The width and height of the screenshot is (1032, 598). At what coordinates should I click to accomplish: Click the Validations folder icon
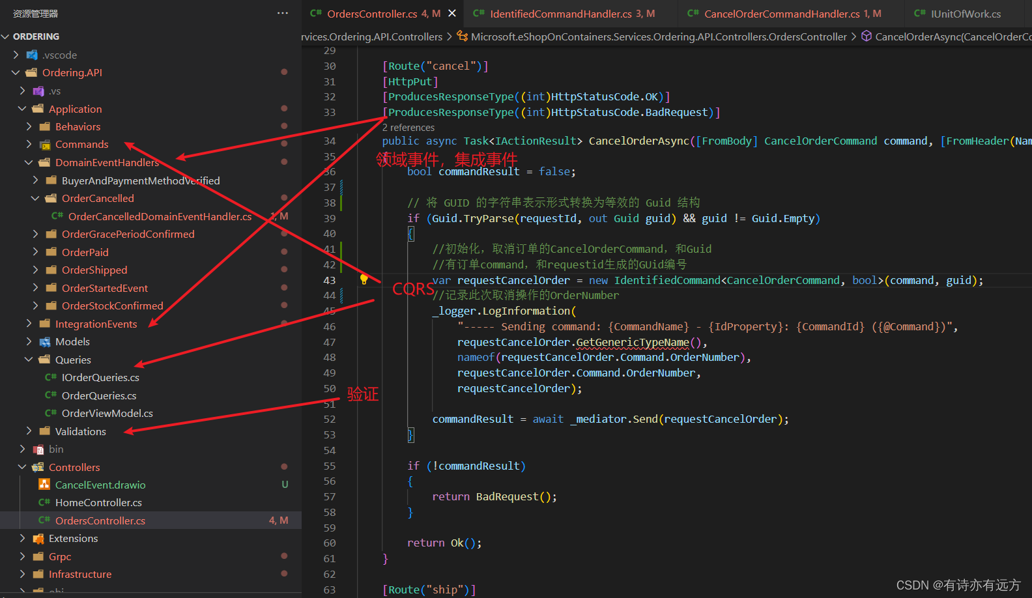45,431
